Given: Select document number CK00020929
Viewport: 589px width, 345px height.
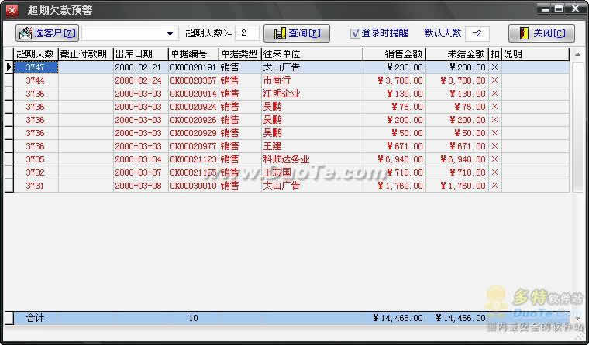Looking at the screenshot, I should pyautogui.click(x=194, y=133).
